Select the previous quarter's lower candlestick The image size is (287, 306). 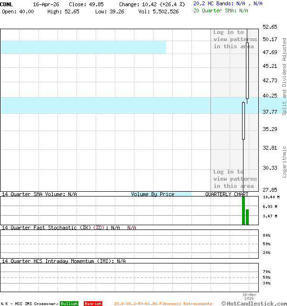243,120
